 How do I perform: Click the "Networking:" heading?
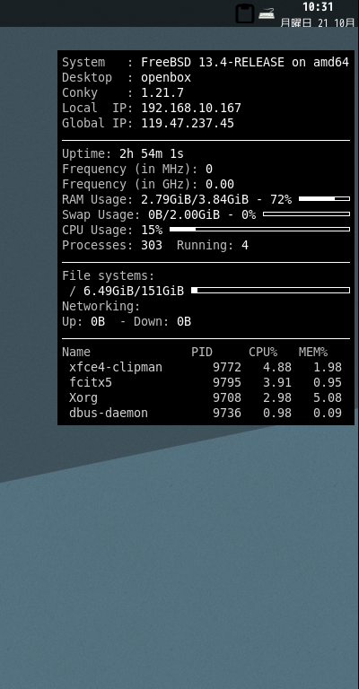pyautogui.click(x=101, y=306)
